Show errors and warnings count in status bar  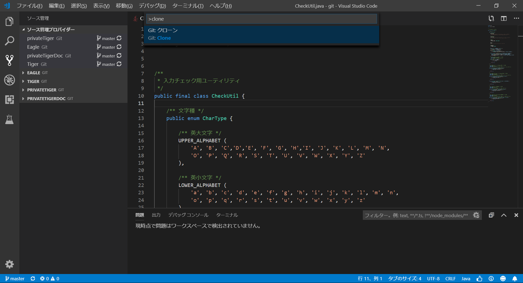tap(49, 279)
